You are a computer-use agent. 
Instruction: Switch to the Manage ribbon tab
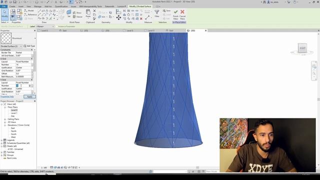point(37,6)
